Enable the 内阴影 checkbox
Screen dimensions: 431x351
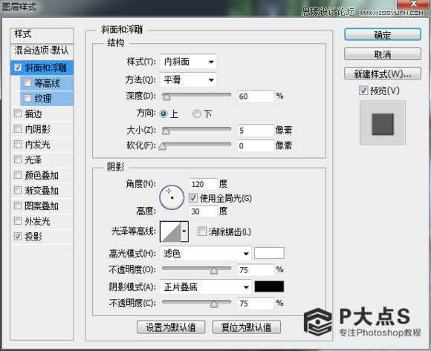[18, 128]
